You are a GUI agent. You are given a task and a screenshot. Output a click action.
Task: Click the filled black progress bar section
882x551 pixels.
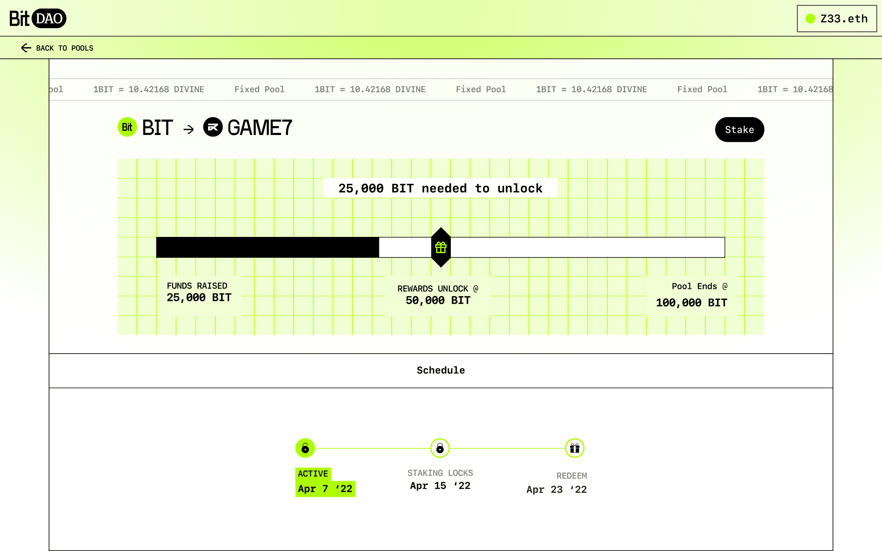coord(267,248)
